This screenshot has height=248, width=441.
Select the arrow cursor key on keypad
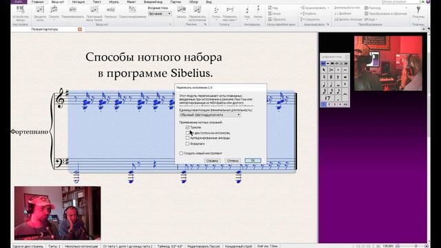(x=324, y=70)
